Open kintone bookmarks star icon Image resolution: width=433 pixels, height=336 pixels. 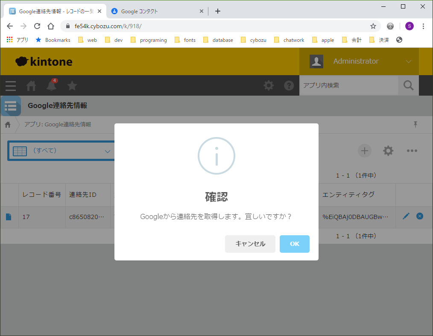[x=72, y=85]
